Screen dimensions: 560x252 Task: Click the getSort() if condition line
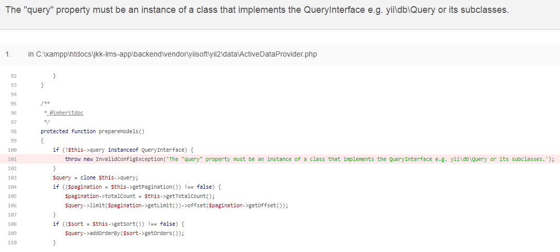coord(118,224)
